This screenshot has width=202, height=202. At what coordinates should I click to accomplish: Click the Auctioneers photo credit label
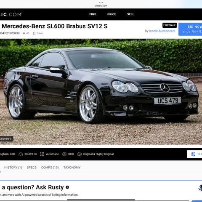point(6,139)
